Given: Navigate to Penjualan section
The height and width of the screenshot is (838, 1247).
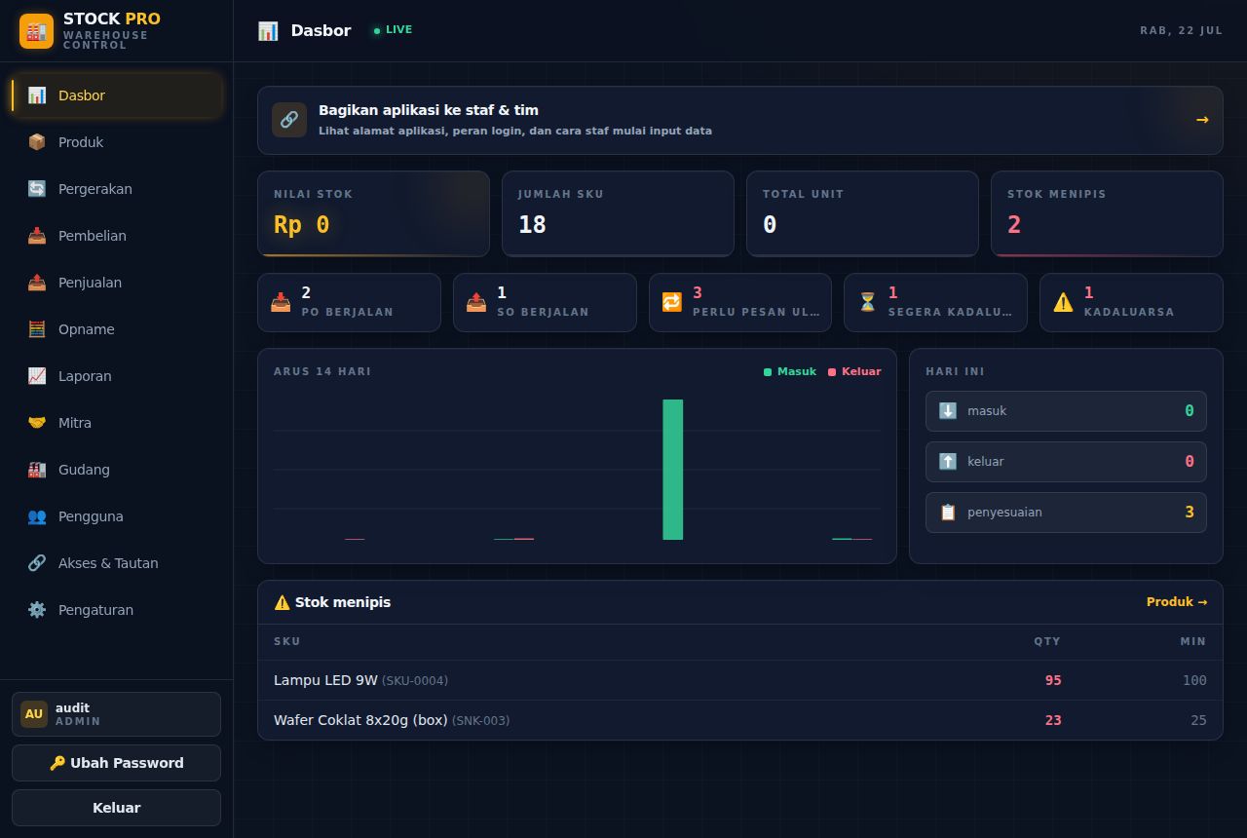Looking at the screenshot, I should (x=117, y=283).
